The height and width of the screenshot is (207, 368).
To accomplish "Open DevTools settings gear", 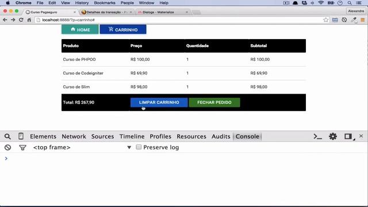I will point(333,136).
